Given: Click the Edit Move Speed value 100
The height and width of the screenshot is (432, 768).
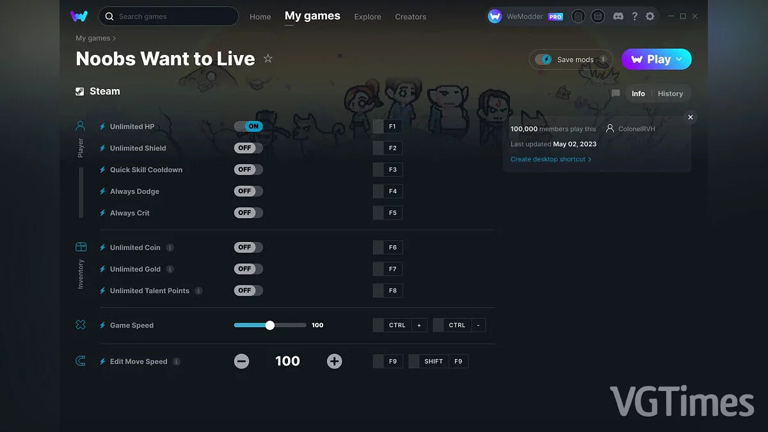Looking at the screenshot, I should click(287, 362).
